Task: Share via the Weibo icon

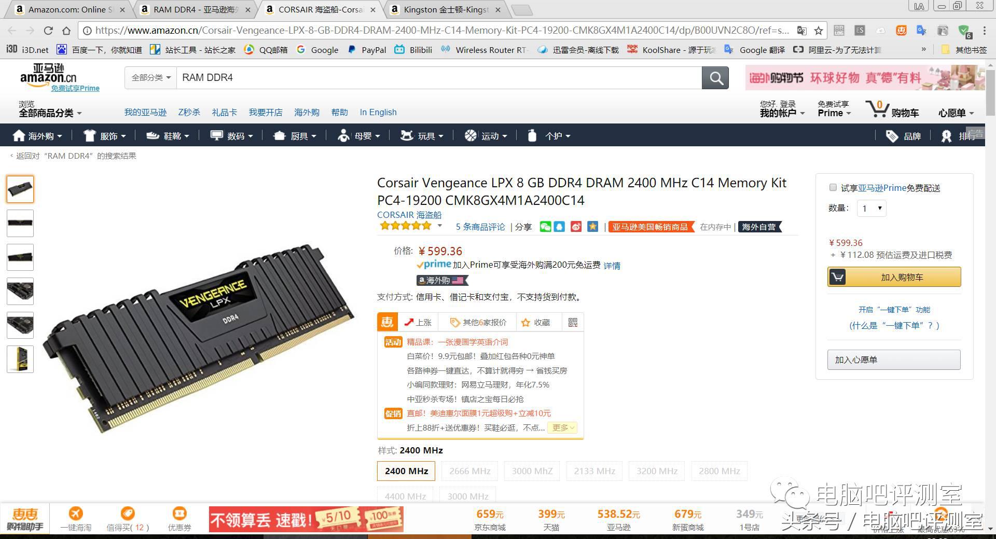Action: tap(576, 227)
